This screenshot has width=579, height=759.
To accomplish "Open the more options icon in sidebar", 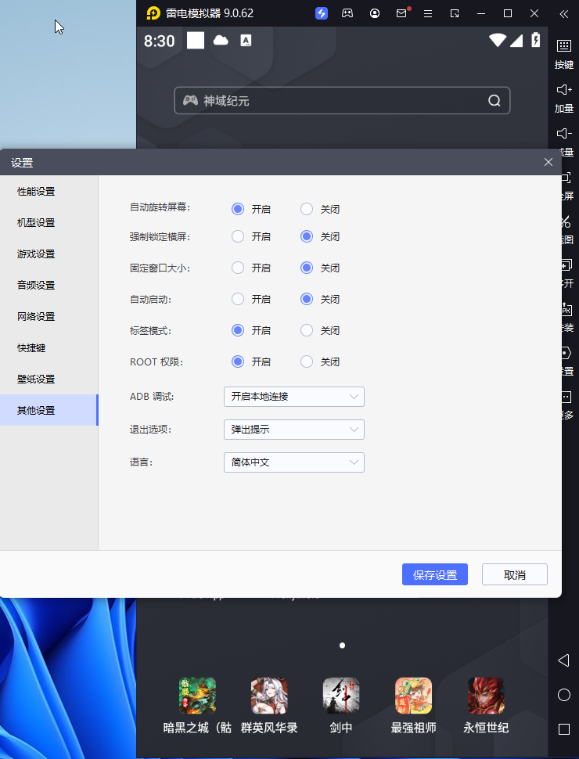I will tap(566, 397).
